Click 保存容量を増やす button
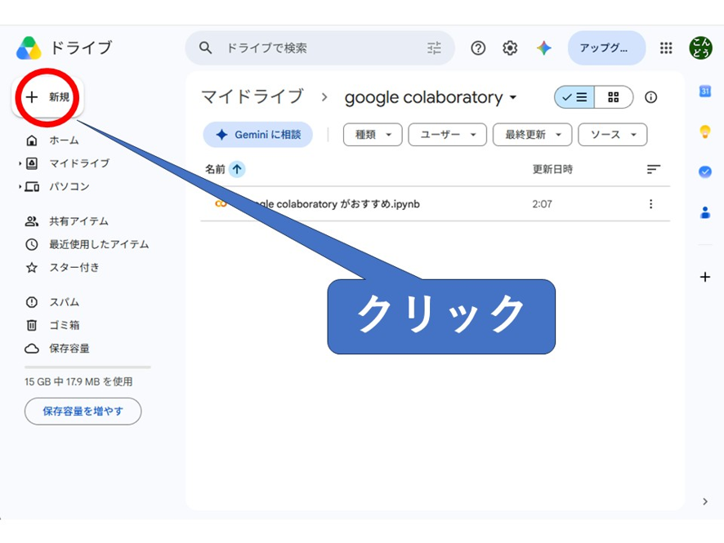The image size is (724, 543). [83, 411]
